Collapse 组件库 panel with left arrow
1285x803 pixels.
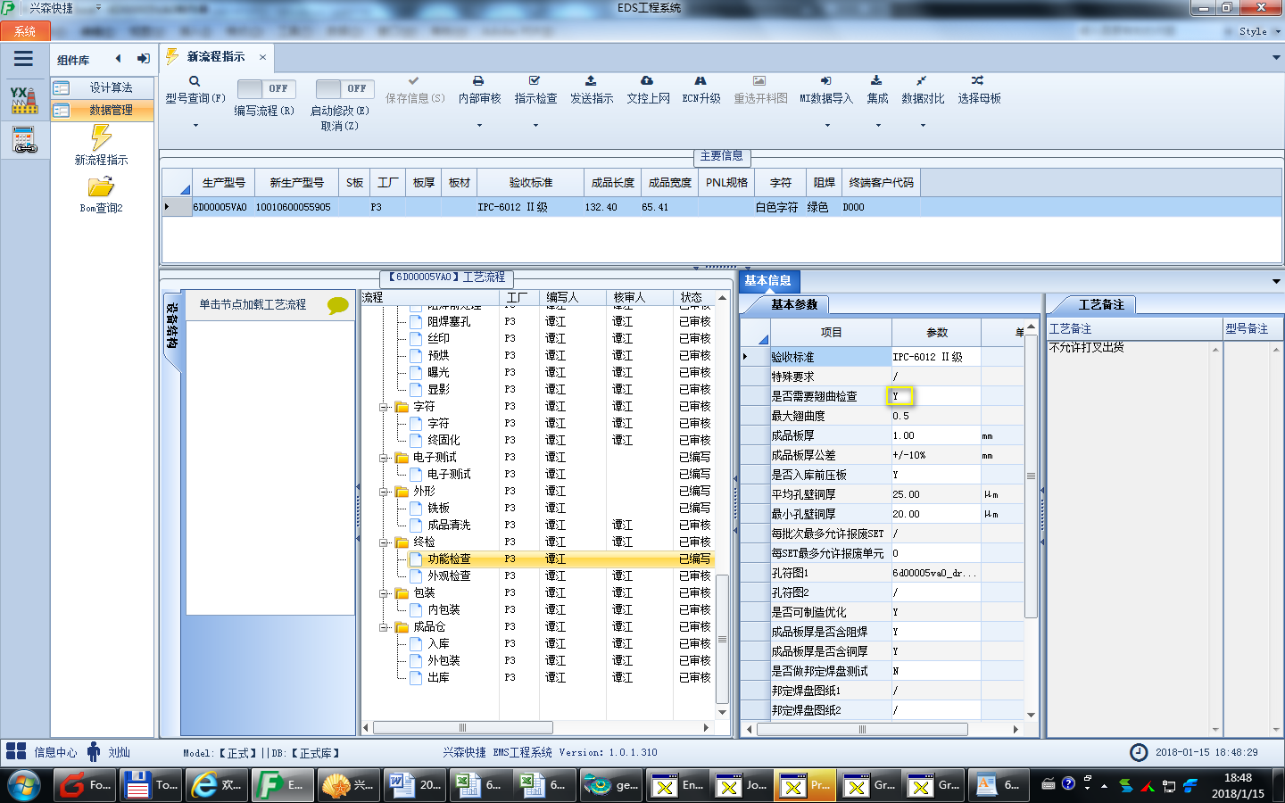pos(118,59)
